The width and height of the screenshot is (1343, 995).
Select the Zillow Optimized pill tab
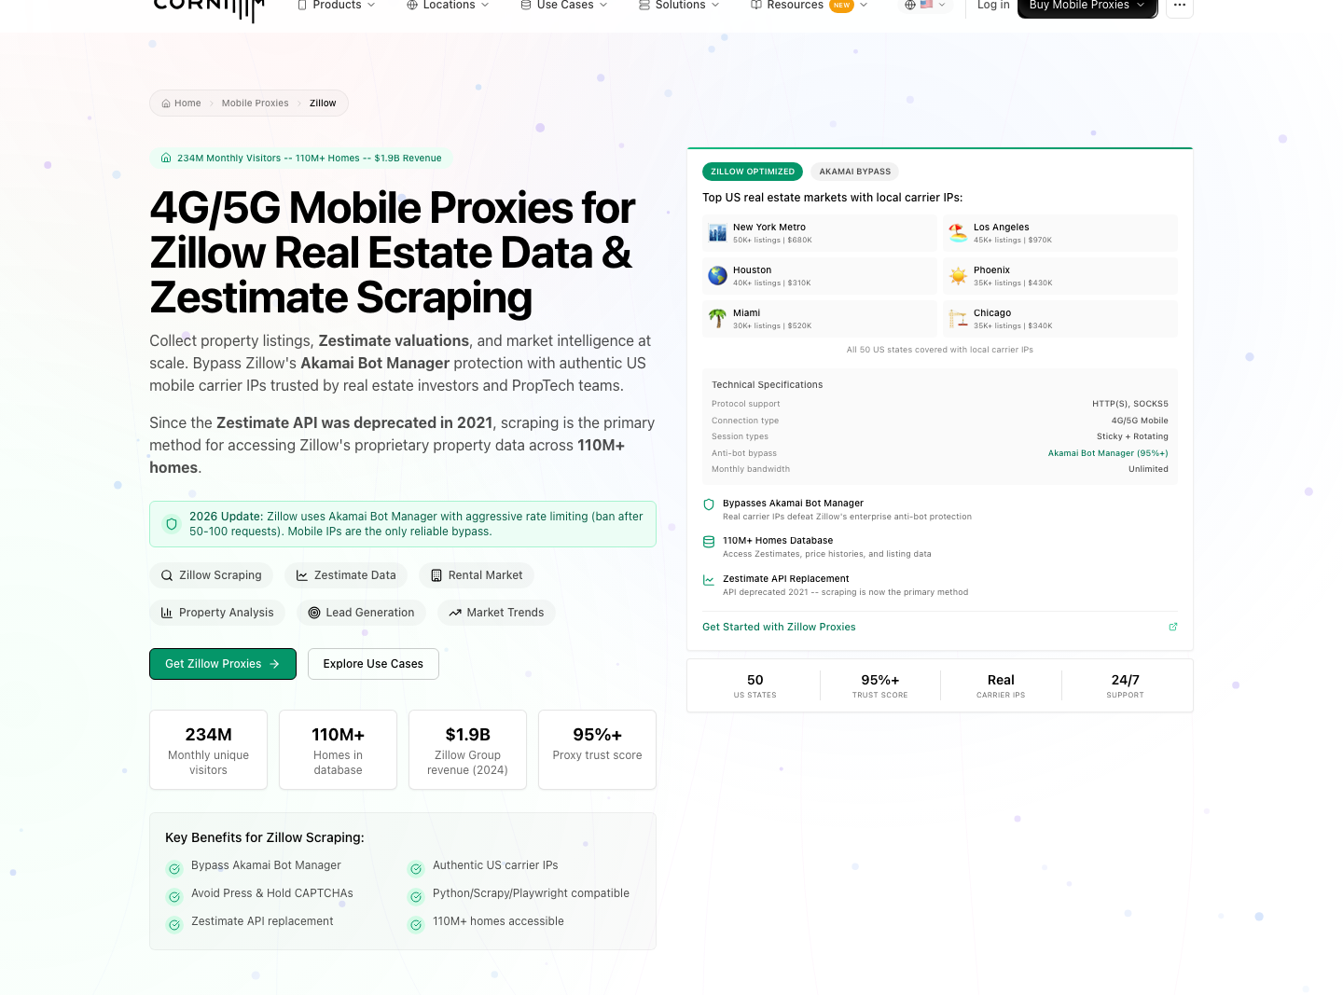pos(753,172)
